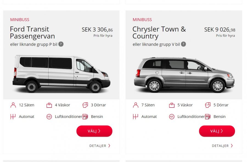This screenshot has width=247, height=162.
Task: Click the Ford Transit Passengervan title
Action: (x=32, y=33)
